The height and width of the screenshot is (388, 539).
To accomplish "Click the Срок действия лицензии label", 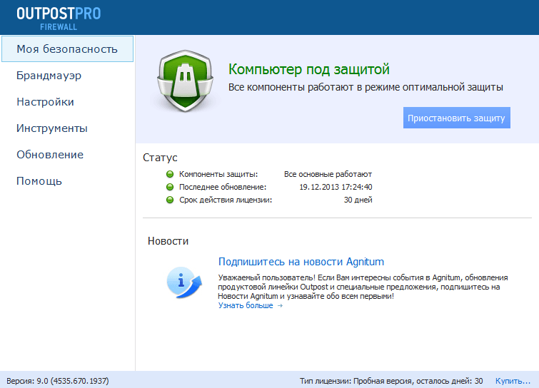I will (x=226, y=200).
